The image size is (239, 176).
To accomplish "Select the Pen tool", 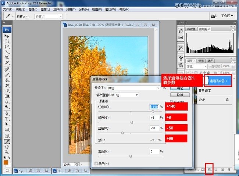I will pyautogui.click(x=7, y=114).
